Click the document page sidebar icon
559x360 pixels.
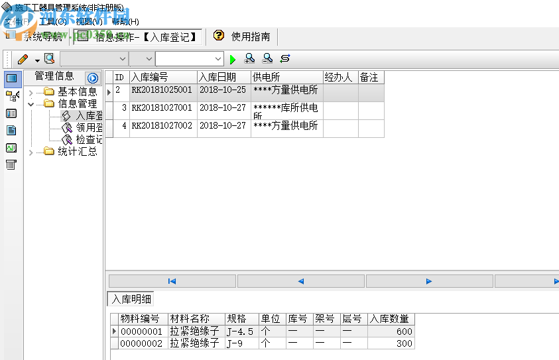tap(11, 131)
